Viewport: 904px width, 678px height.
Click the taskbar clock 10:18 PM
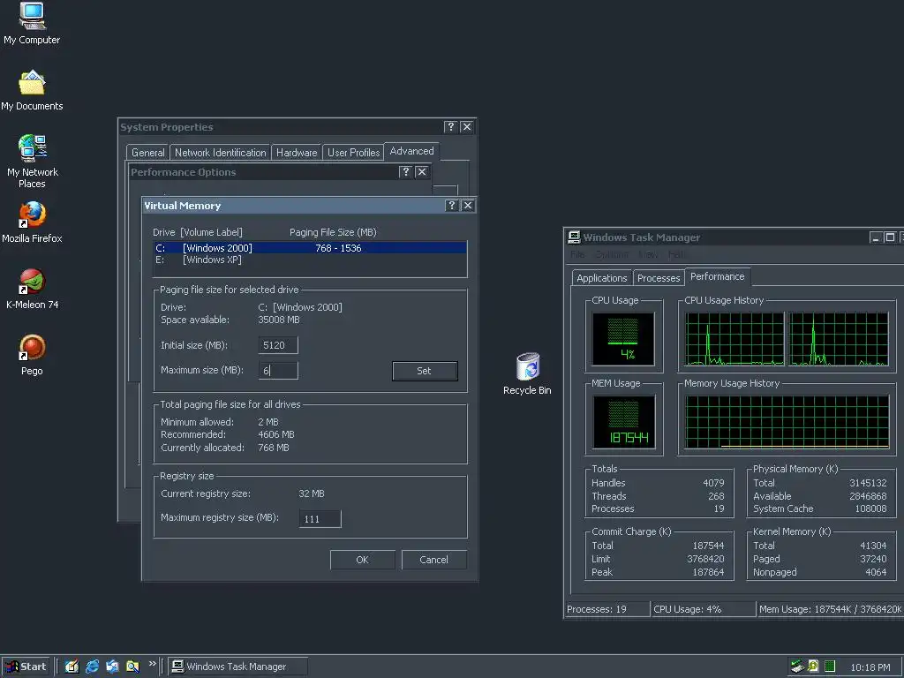tap(870, 667)
